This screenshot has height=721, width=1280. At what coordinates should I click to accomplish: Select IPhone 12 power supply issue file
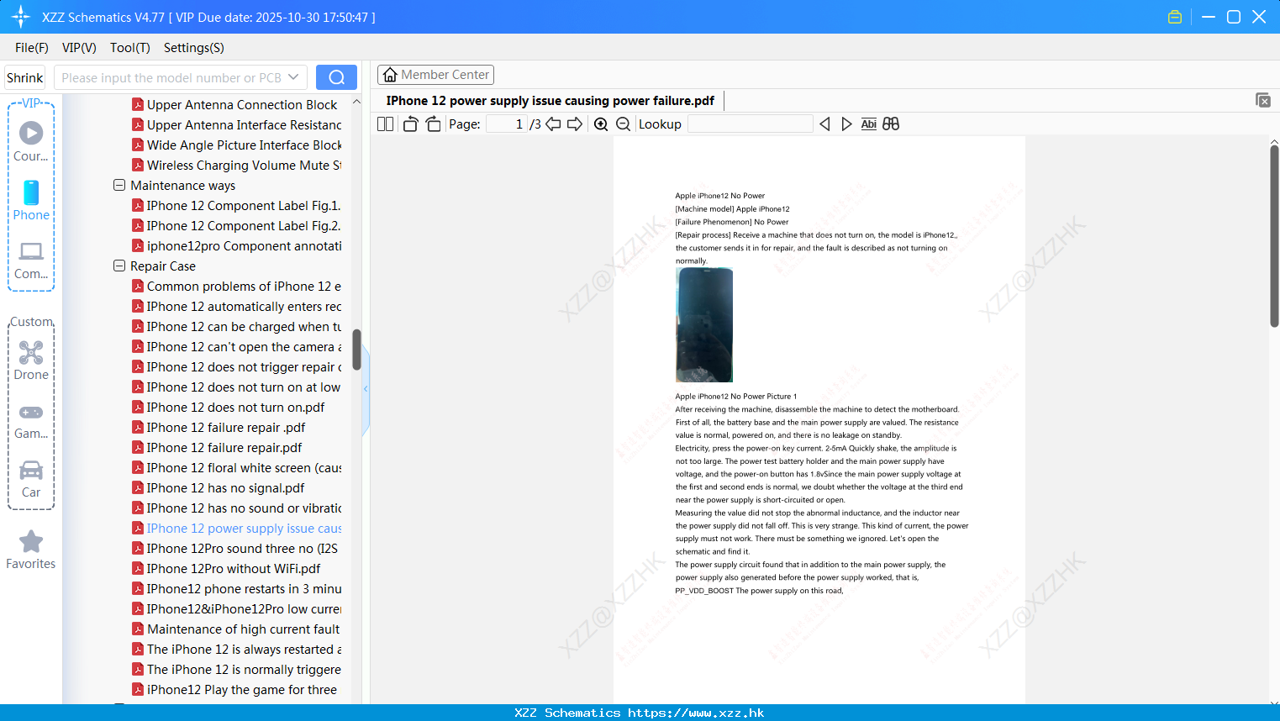click(x=237, y=528)
